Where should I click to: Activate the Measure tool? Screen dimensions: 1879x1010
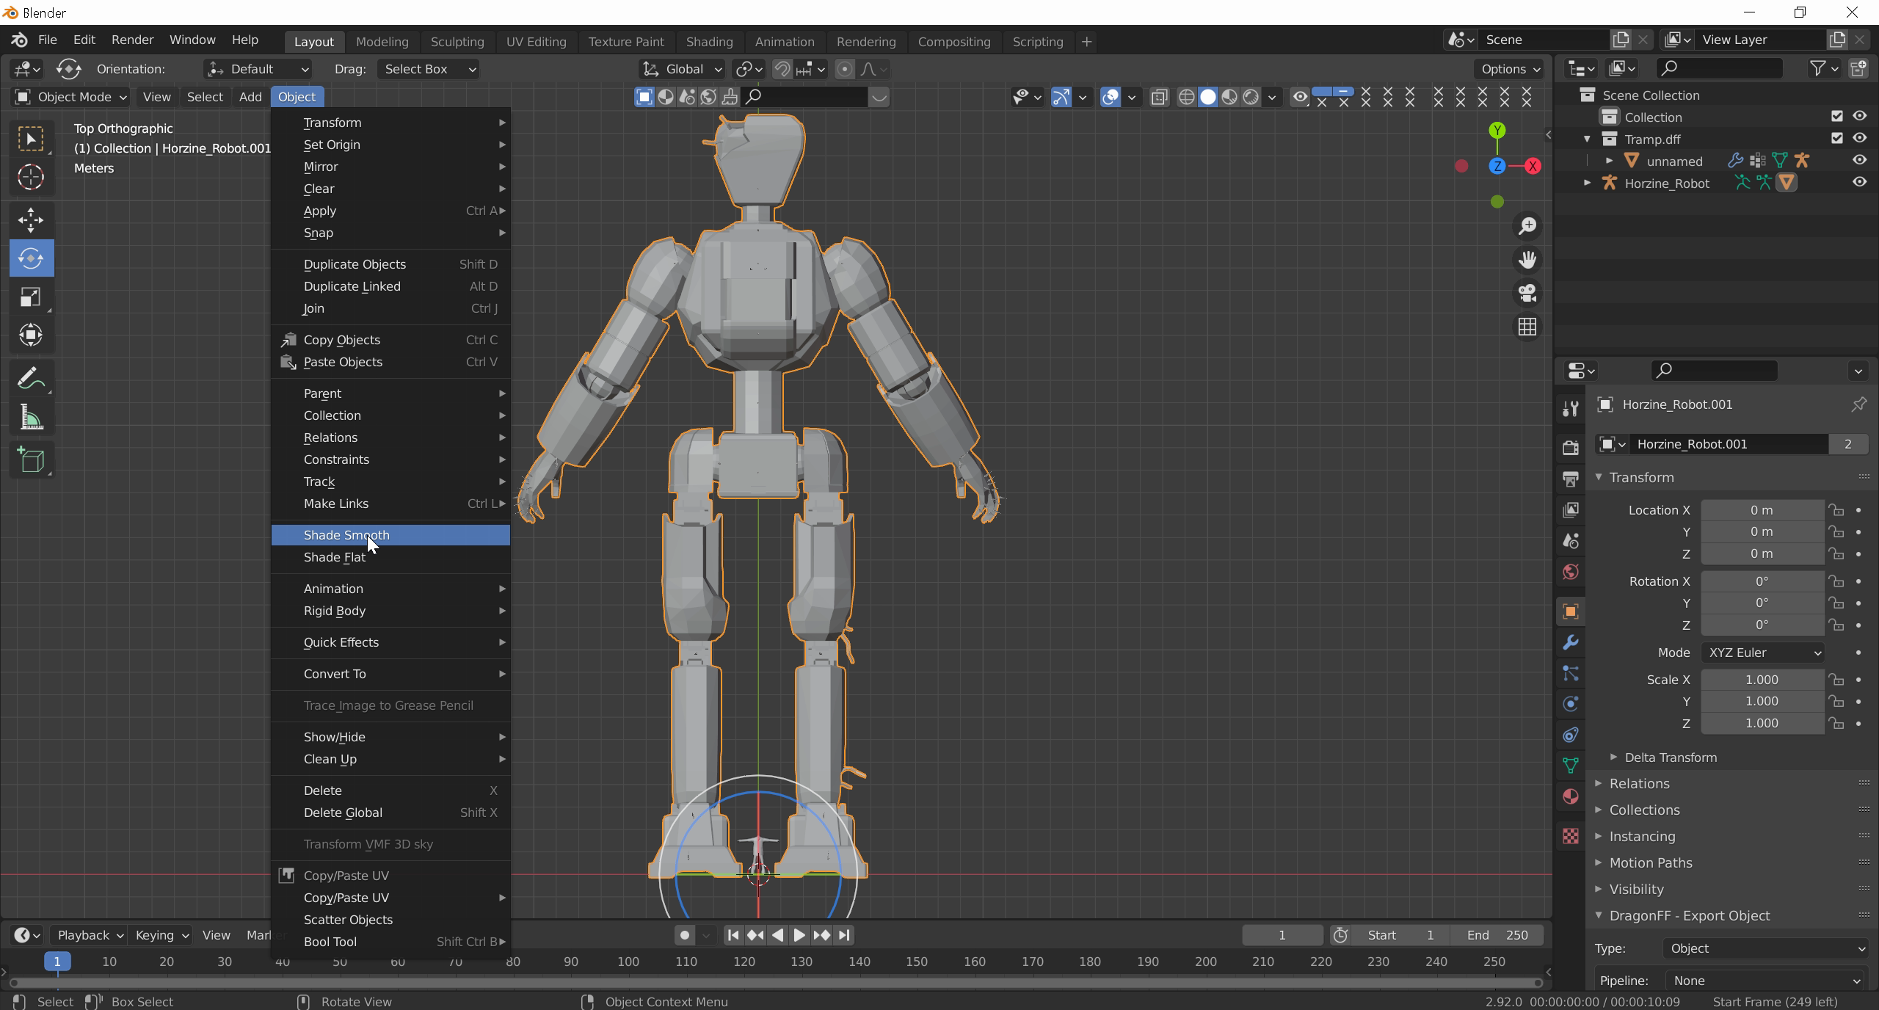31,418
